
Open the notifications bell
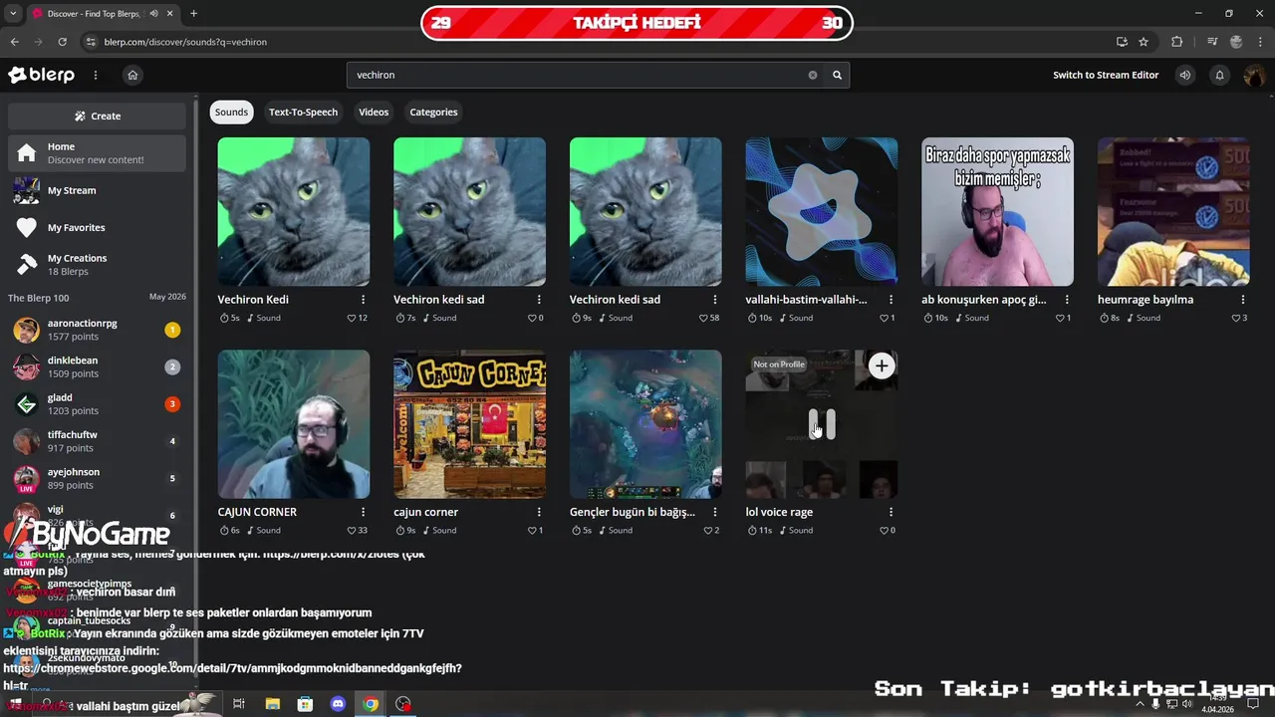1219,75
